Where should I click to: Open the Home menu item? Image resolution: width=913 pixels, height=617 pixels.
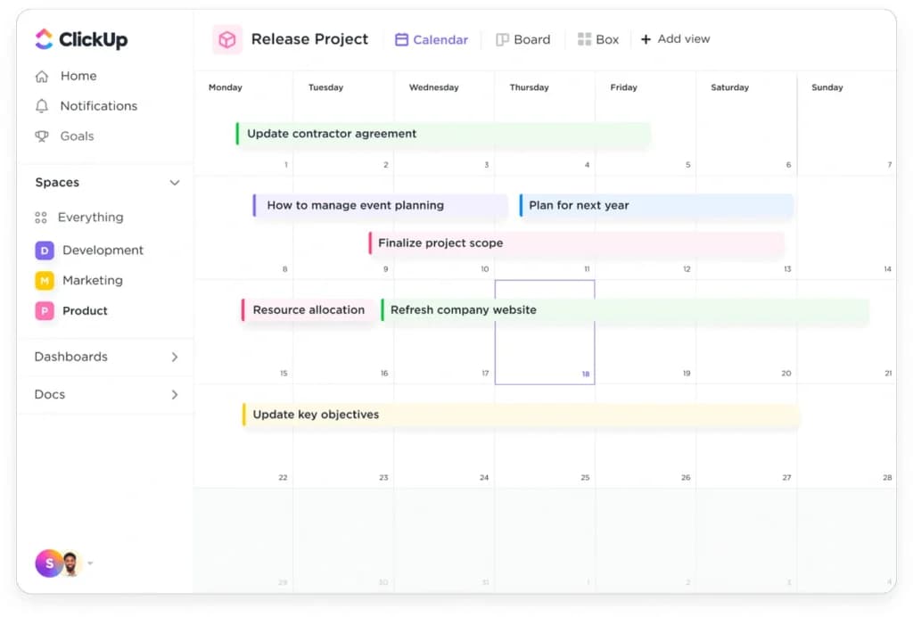78,76
